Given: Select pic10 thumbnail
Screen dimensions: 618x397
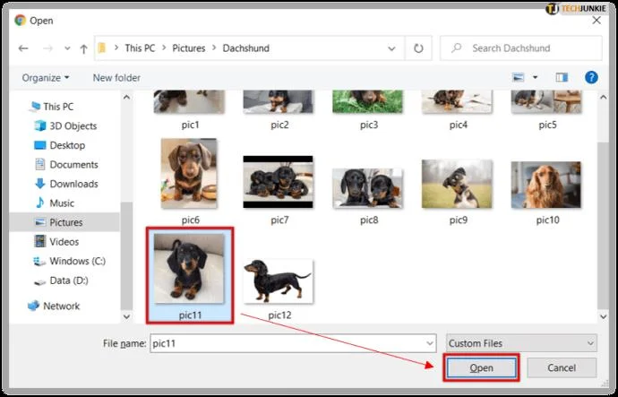Looking at the screenshot, I should pyautogui.click(x=545, y=185).
